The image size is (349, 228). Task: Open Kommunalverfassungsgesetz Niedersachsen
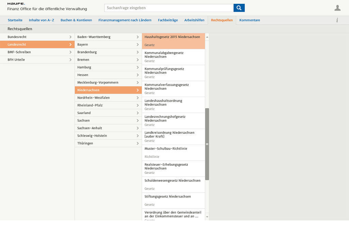point(173,89)
